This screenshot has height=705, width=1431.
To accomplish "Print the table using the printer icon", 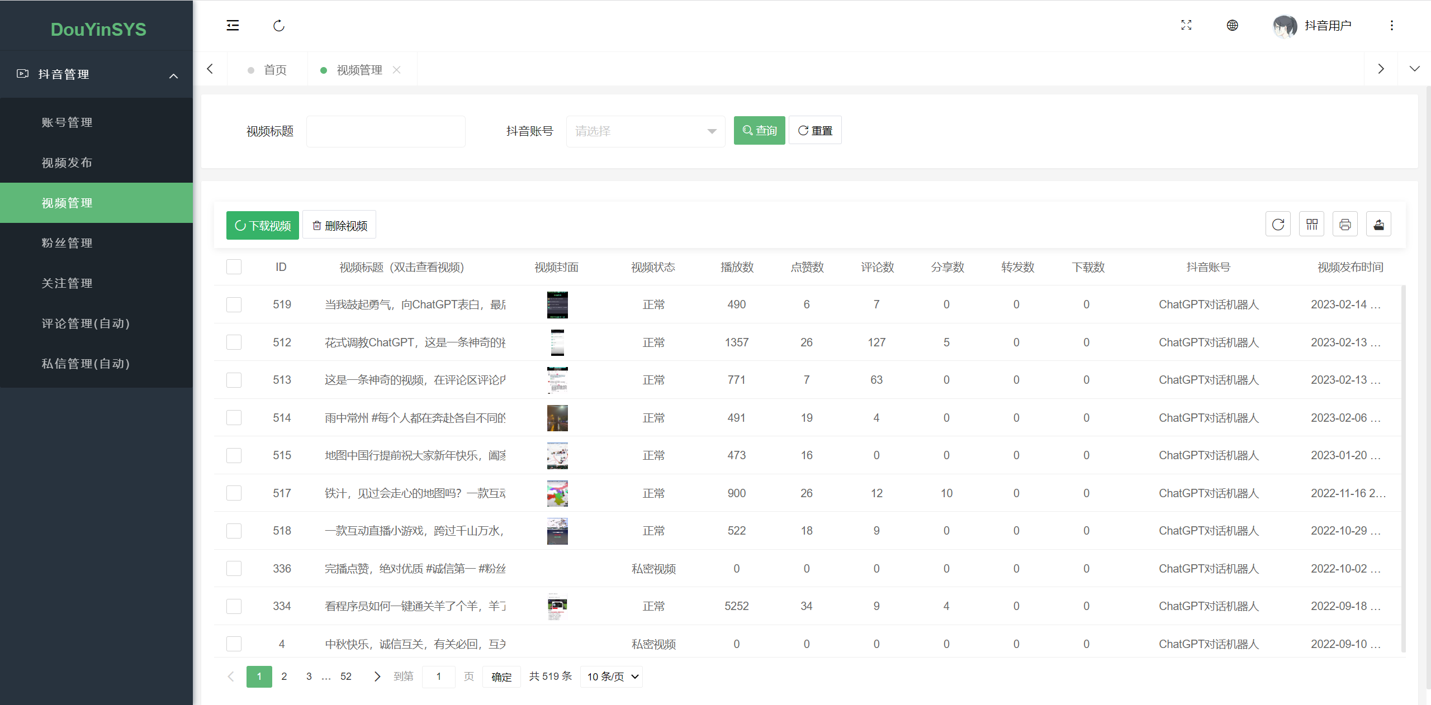I will 1345,225.
